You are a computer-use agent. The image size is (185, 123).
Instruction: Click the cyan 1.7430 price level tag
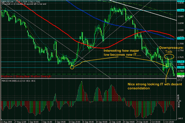click(181, 67)
